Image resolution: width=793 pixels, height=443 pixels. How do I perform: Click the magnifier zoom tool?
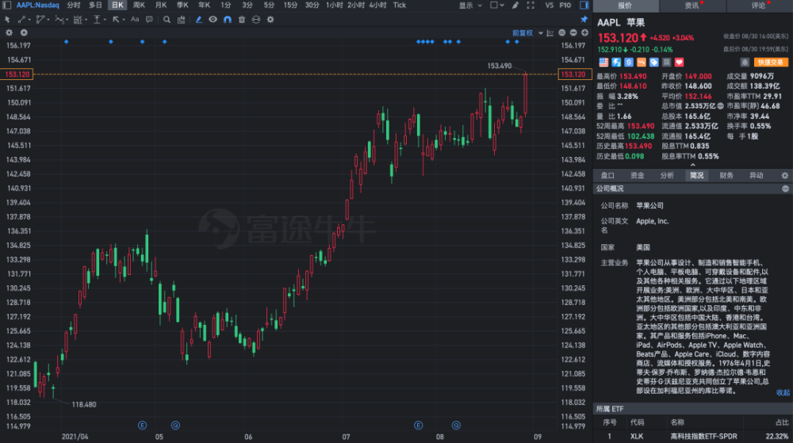[167, 20]
